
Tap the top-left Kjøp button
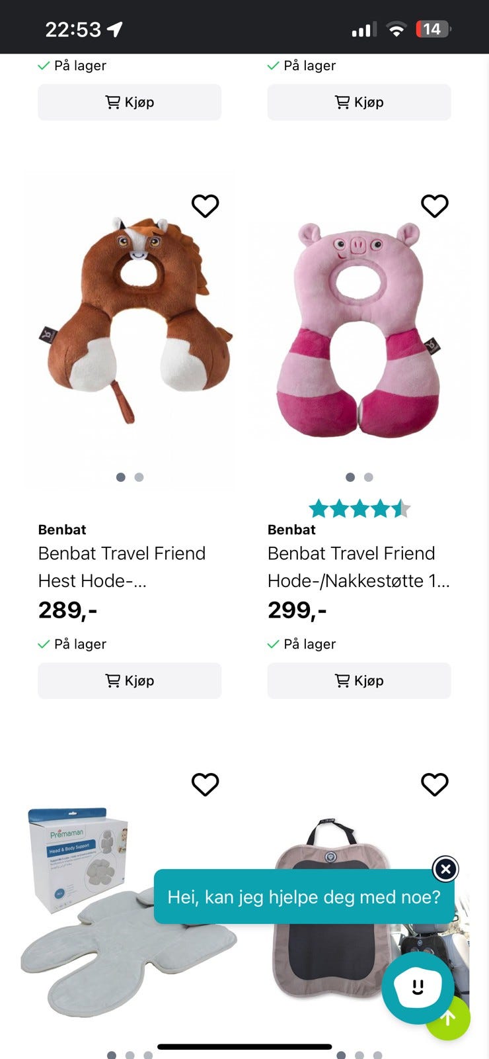click(130, 102)
